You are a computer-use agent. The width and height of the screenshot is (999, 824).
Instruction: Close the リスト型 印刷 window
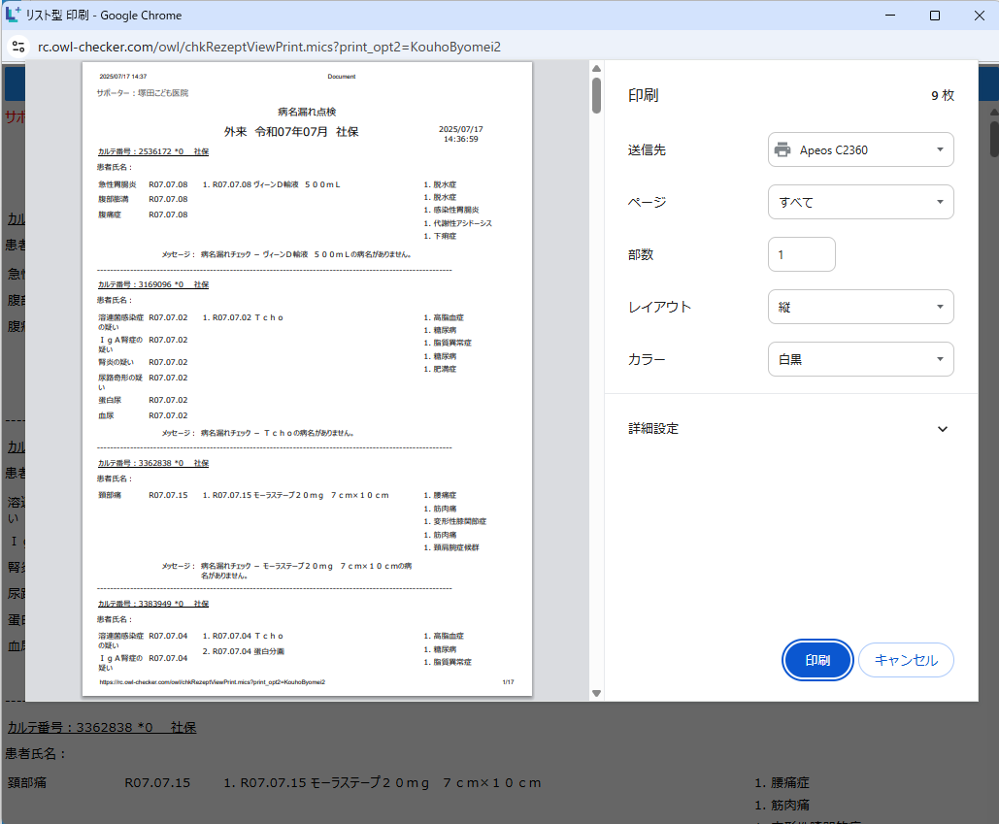pos(978,16)
